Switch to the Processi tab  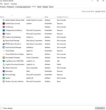[x=3, y=7]
